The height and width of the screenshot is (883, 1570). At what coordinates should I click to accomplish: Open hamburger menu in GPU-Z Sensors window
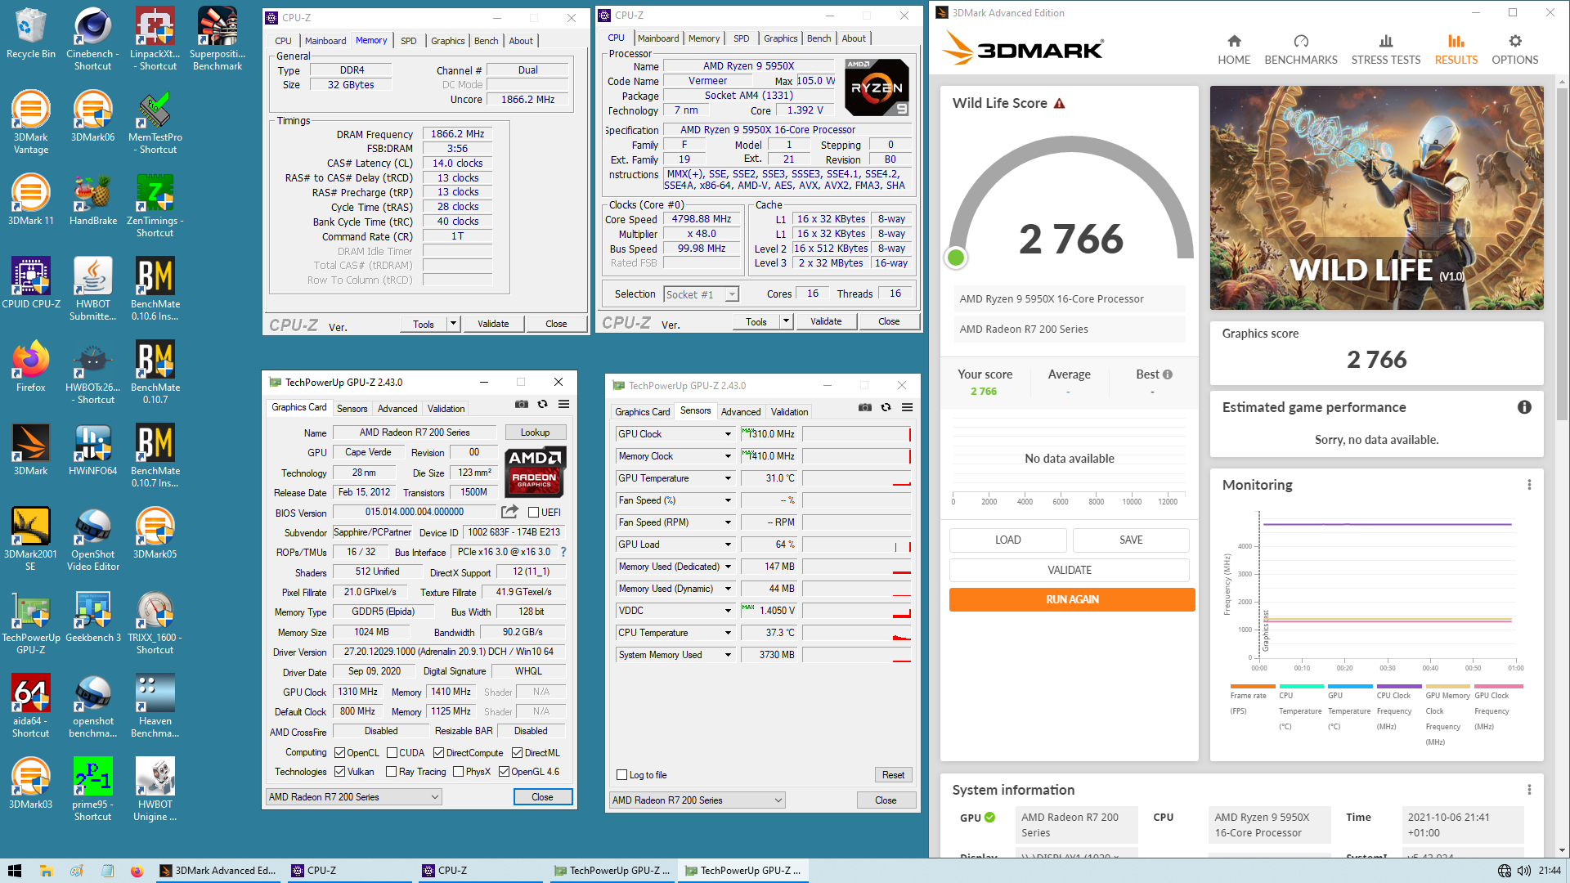point(907,407)
